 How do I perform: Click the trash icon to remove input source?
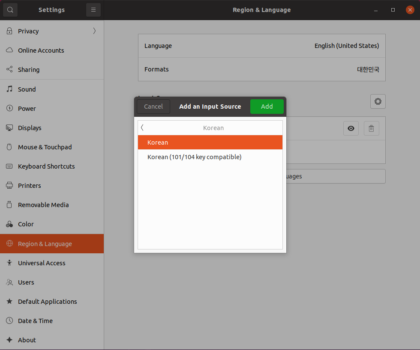[x=371, y=128]
